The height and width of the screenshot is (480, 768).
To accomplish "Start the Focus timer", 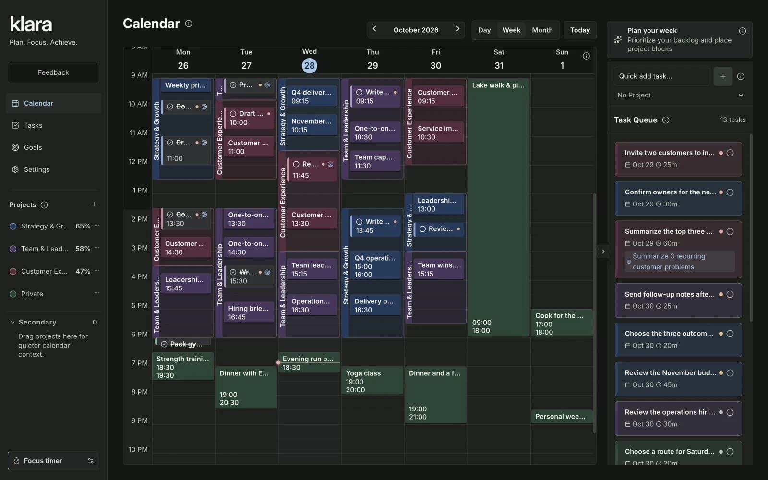I will pyautogui.click(x=43, y=461).
